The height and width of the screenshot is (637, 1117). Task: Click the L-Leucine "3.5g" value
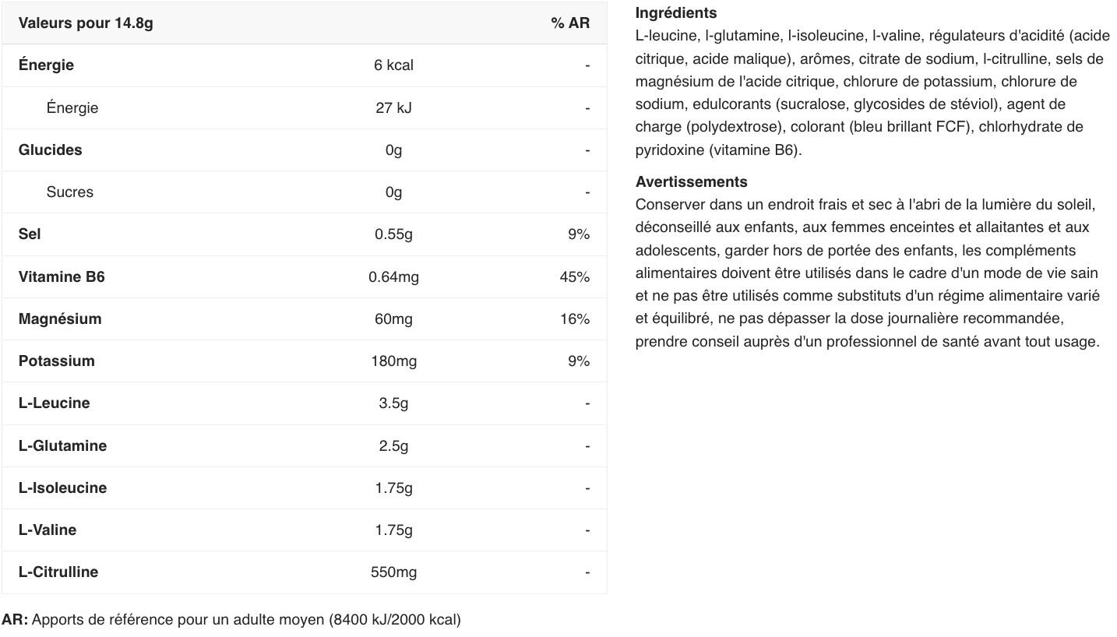point(393,403)
